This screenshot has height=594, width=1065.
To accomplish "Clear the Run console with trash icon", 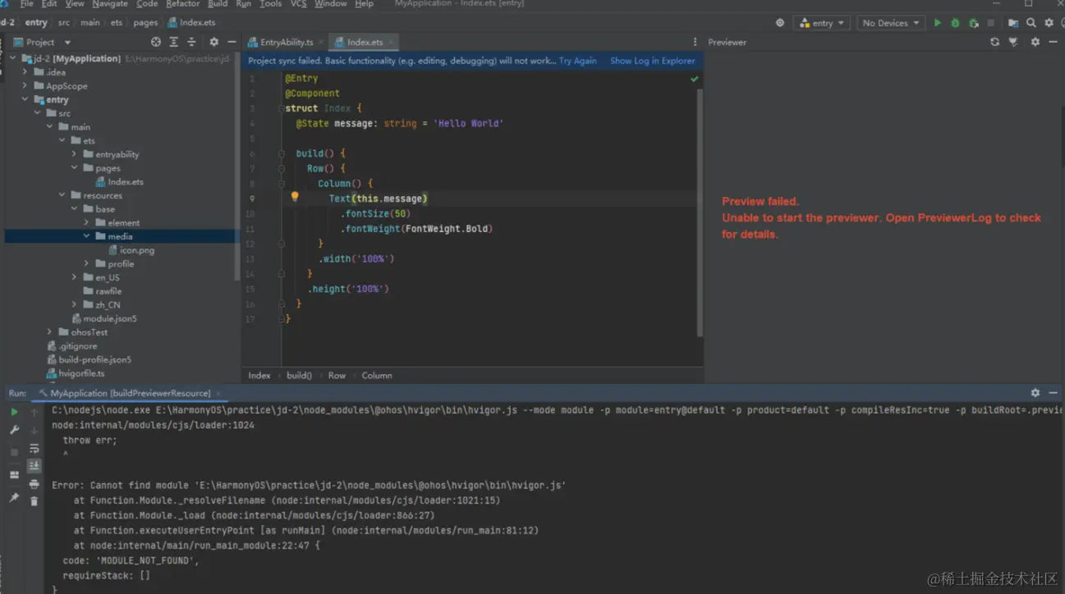I will click(34, 500).
